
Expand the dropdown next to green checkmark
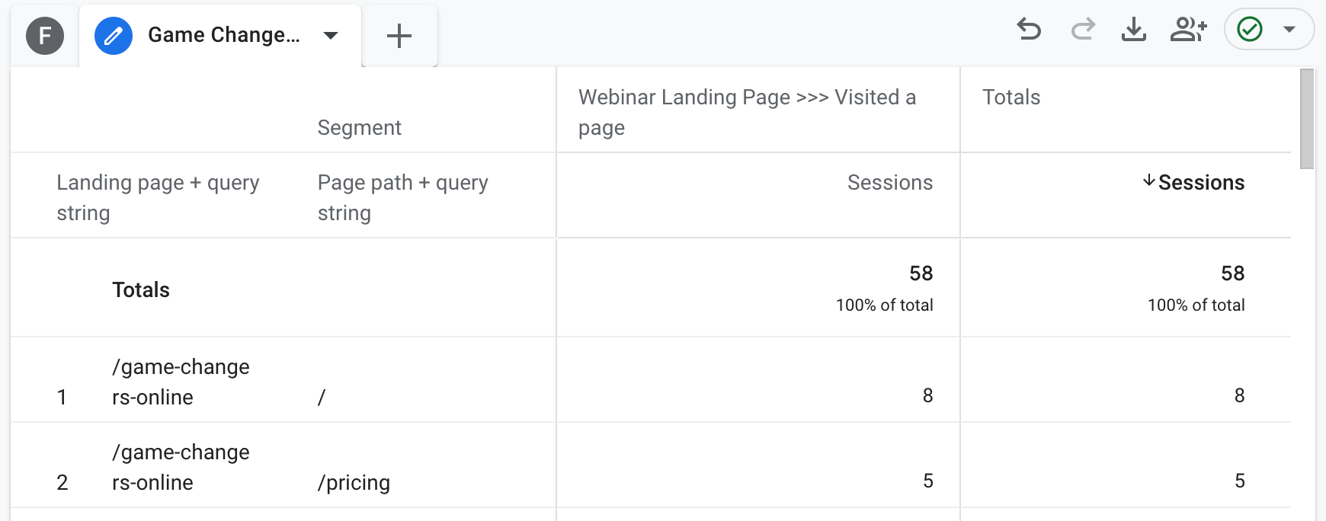(x=1289, y=30)
